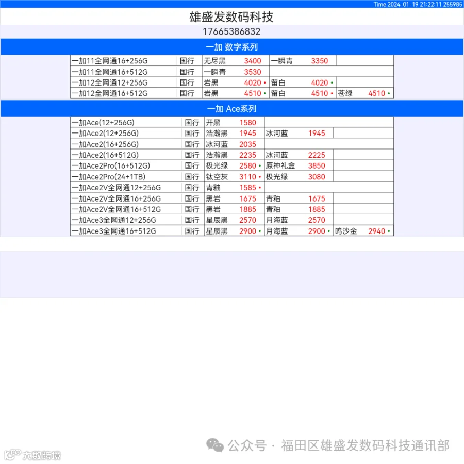This screenshot has width=464, height=464.
Task: Select the price 1585
Action: click(247, 188)
